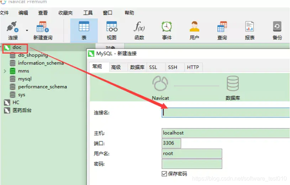
Task: Open the Favorites (收藏夹) menu
Action: (x=65, y=13)
